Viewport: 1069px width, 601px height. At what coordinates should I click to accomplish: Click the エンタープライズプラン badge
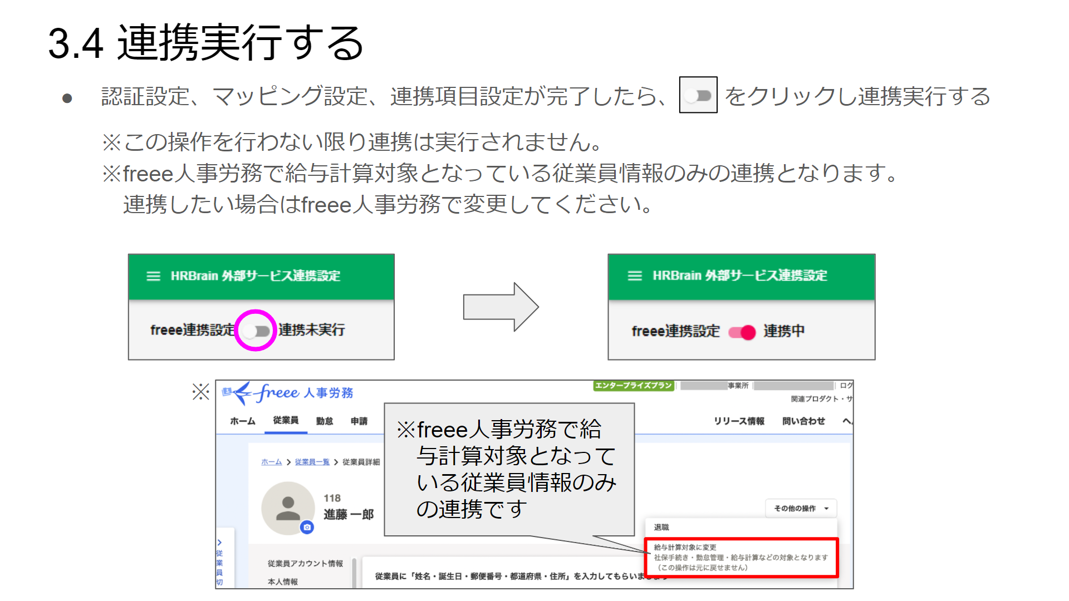[x=634, y=386]
